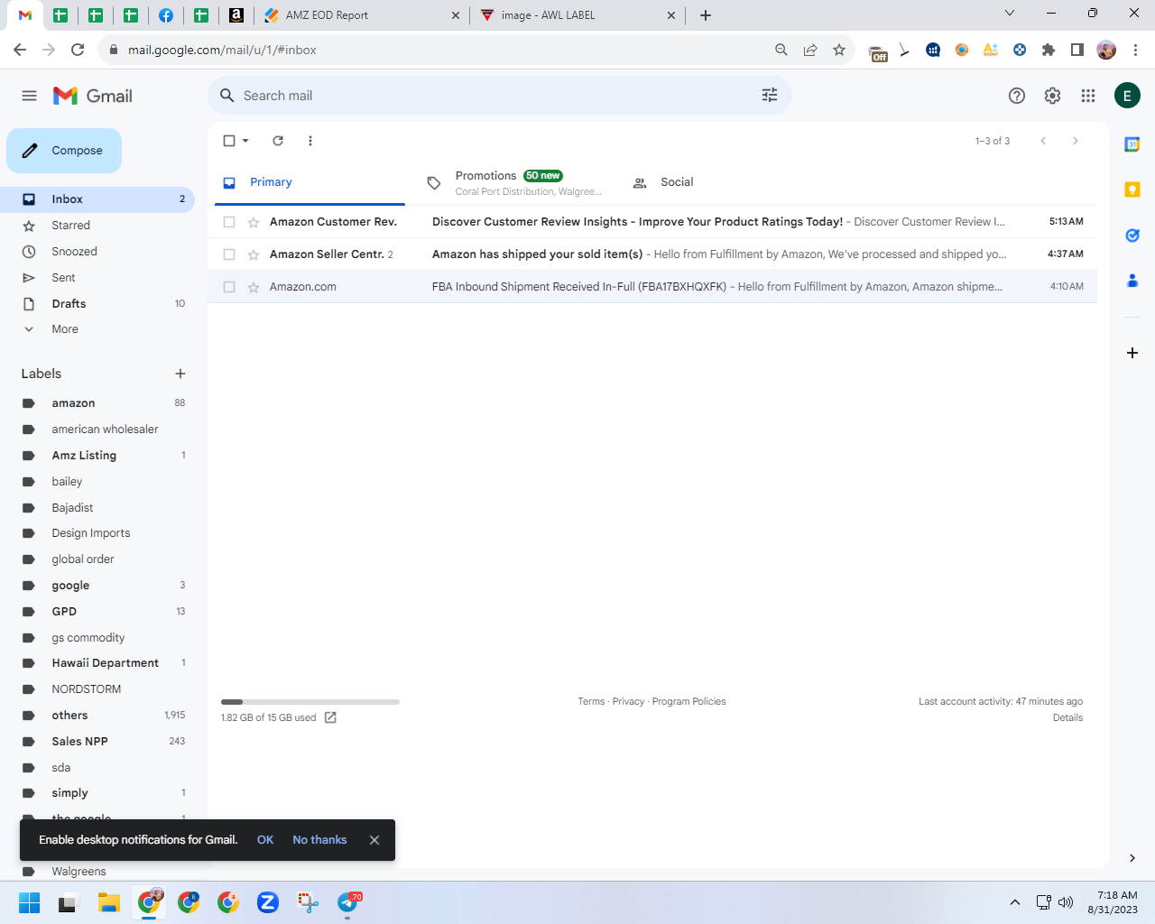Switch to the Promotions tab
The width and height of the screenshot is (1155, 924).
tap(514, 182)
